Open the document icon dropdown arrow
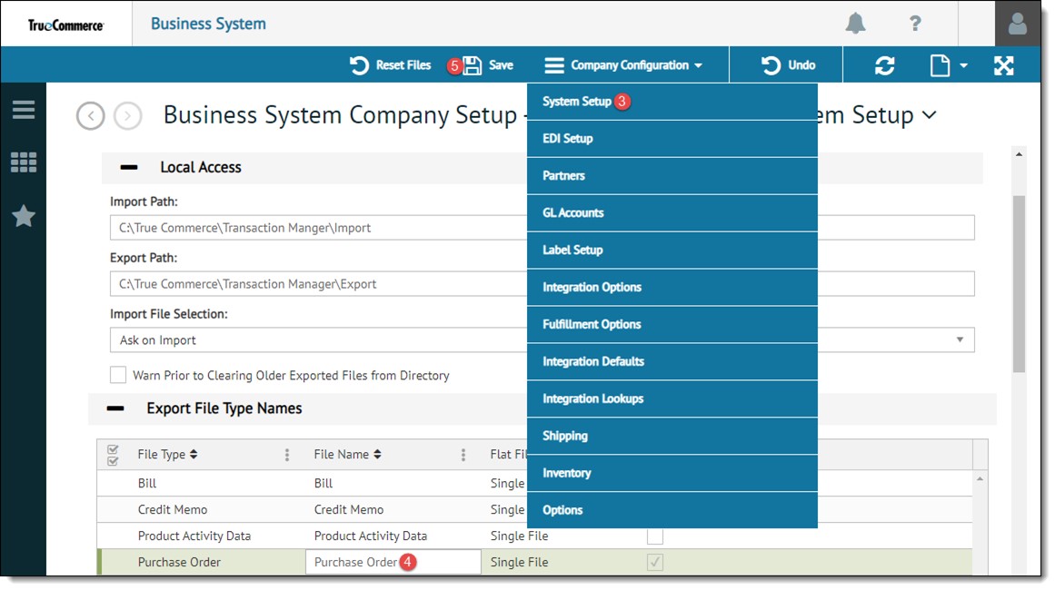The image size is (1055, 590). 963,66
